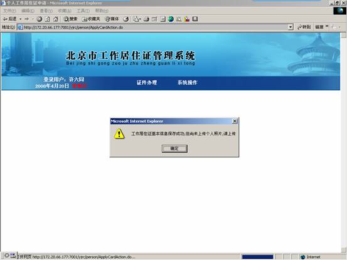Click the Print icon in toolbar
Screen dimensions: 347x260
(146, 19)
